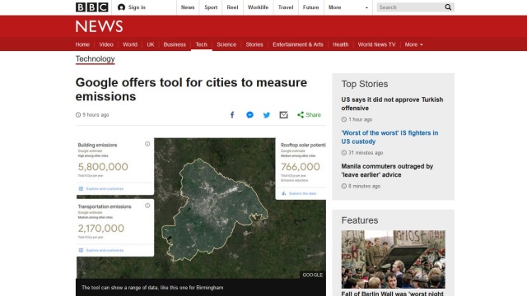Click Explore and customize icon under Building emissions
This screenshot has height=296, width=527.
coord(81,188)
